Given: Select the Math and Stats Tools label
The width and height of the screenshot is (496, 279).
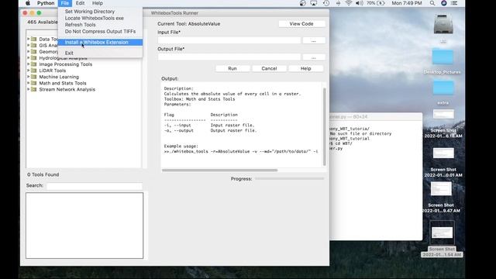Looking at the screenshot, I should point(63,83).
